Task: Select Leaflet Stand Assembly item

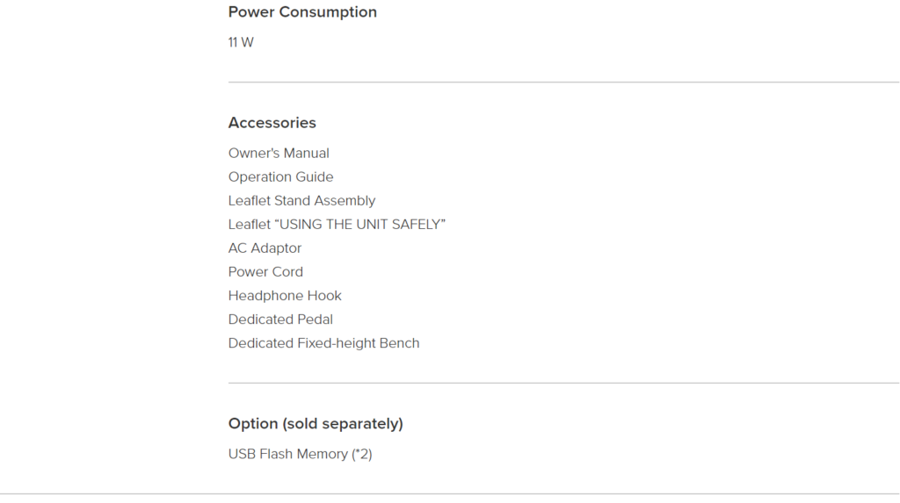Action: (x=302, y=201)
